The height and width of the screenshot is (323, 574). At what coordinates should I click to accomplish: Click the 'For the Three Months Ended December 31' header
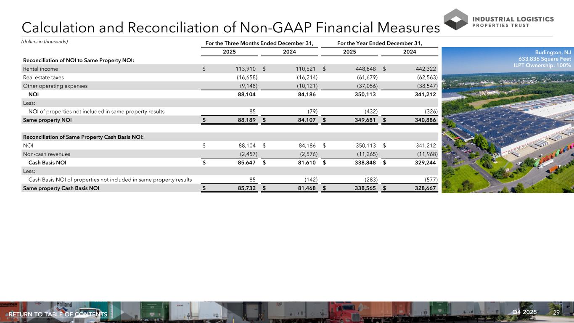click(x=259, y=43)
